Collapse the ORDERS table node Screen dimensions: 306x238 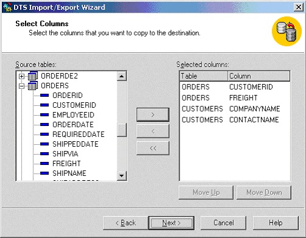pyautogui.click(x=21, y=86)
